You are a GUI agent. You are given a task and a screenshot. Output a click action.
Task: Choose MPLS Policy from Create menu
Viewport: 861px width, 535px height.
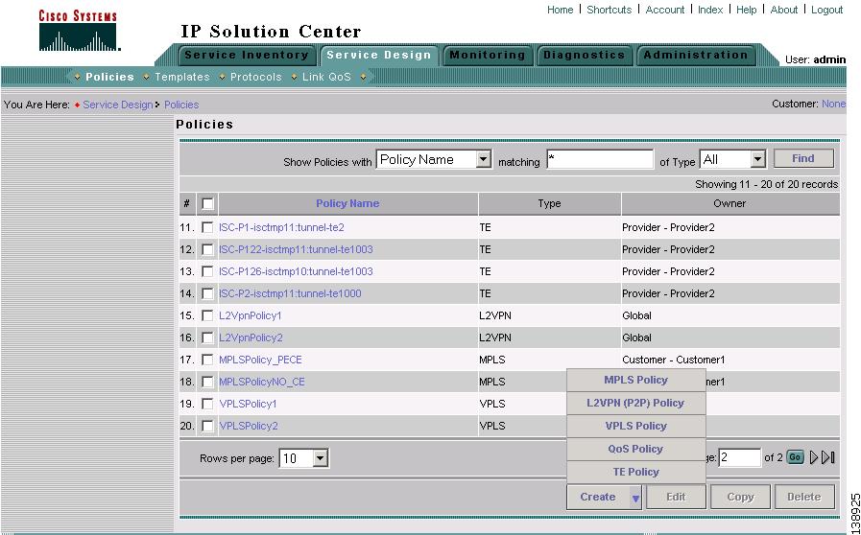[635, 380]
